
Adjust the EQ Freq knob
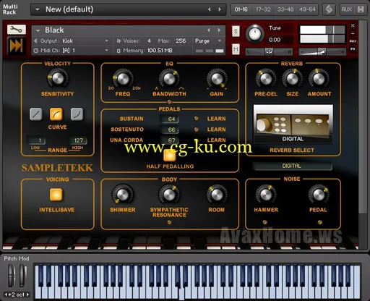pyautogui.click(x=123, y=78)
